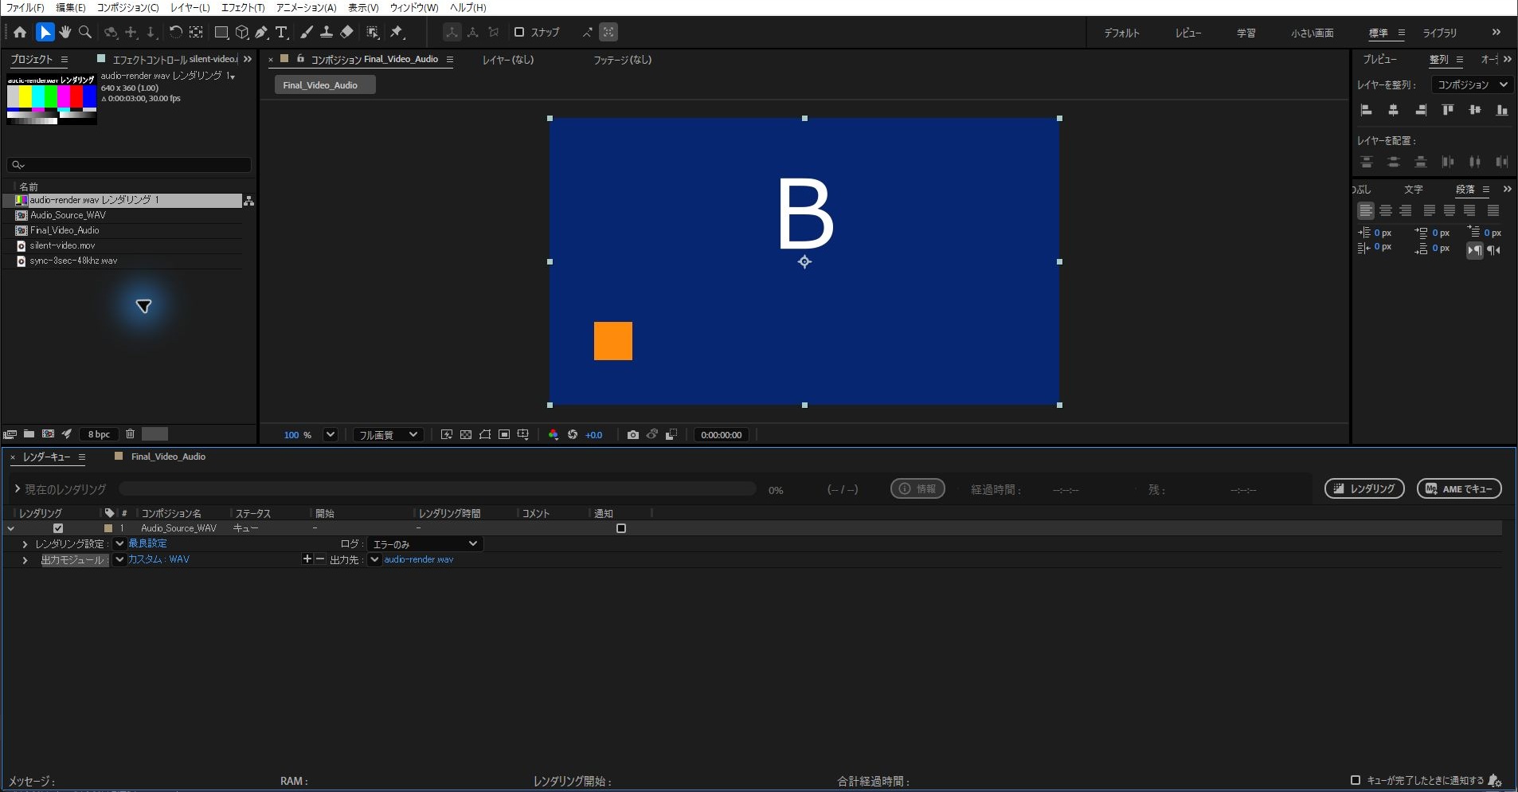Select the Horizontal Type tool
1518x792 pixels.
point(281,32)
